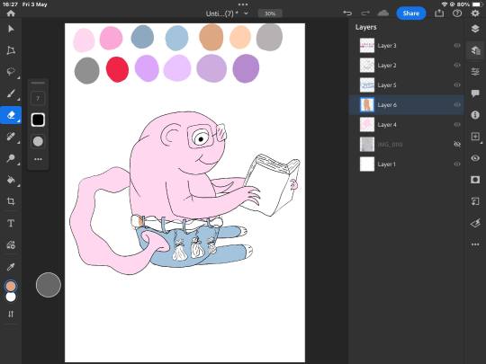Image resolution: width=486 pixels, height=364 pixels.
Task: Show the hidden IMG layer
Action: click(457, 144)
